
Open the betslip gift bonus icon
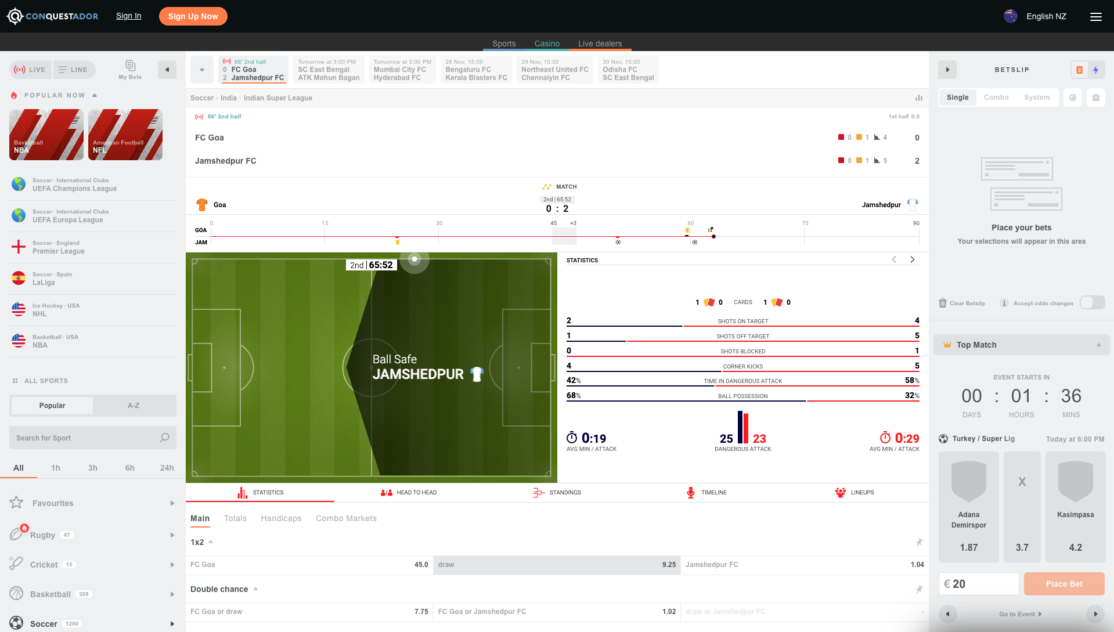tap(1096, 97)
